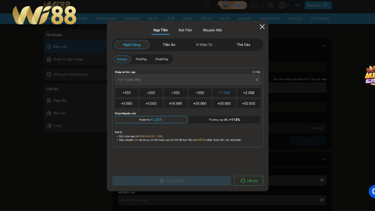Click the bank icon for Quản lý ngân hàng

48,60
